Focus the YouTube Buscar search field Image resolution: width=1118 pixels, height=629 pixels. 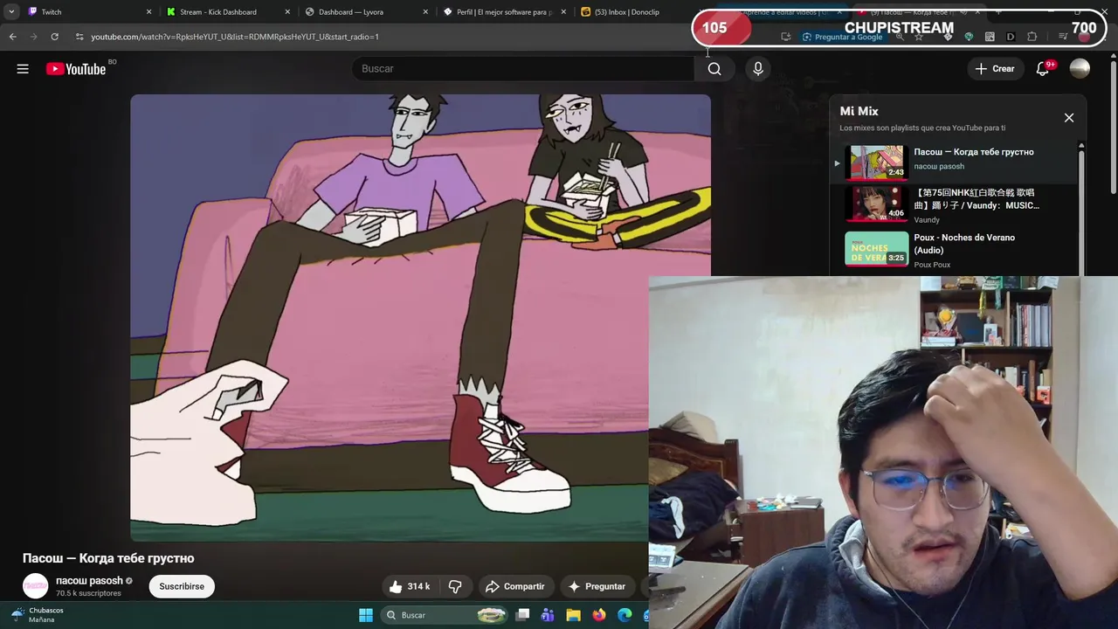point(523,69)
